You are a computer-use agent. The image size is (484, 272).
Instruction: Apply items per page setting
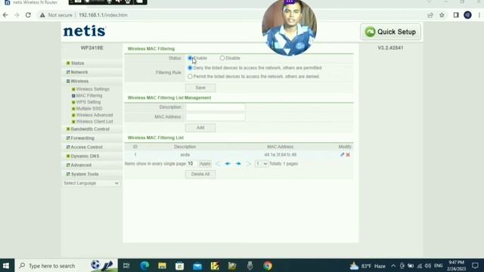click(205, 164)
